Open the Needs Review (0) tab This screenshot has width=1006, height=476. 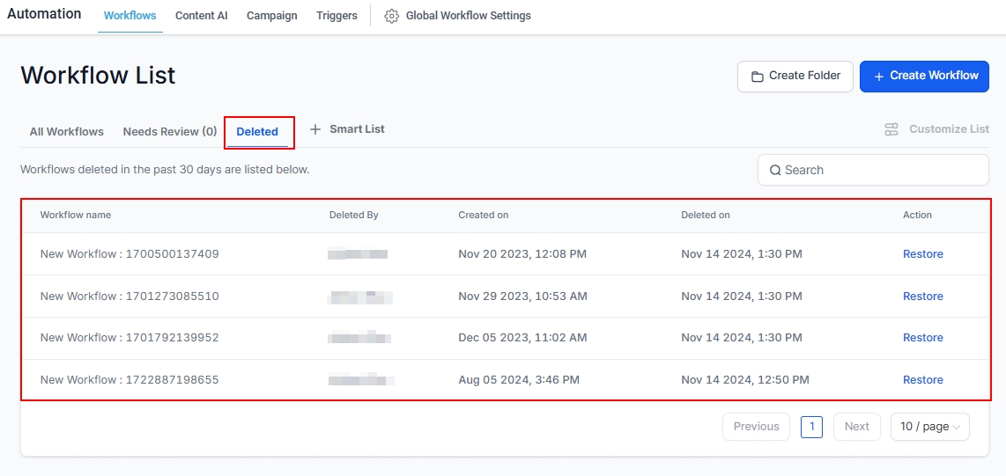click(x=170, y=132)
